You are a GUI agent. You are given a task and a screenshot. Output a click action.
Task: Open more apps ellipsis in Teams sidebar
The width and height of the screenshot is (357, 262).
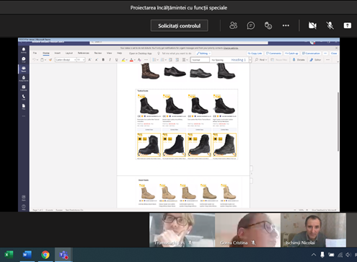(24, 116)
